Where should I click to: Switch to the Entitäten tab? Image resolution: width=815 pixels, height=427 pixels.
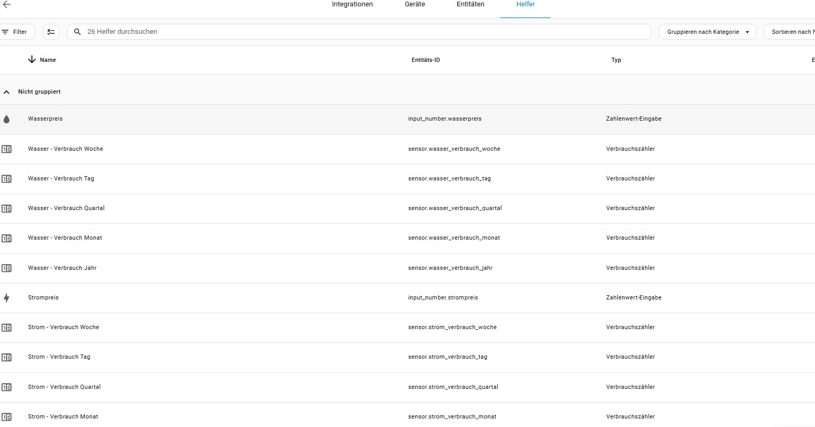pyautogui.click(x=471, y=4)
